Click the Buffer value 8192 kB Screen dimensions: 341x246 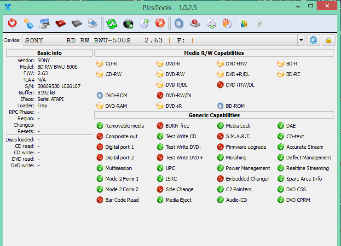[46, 93]
